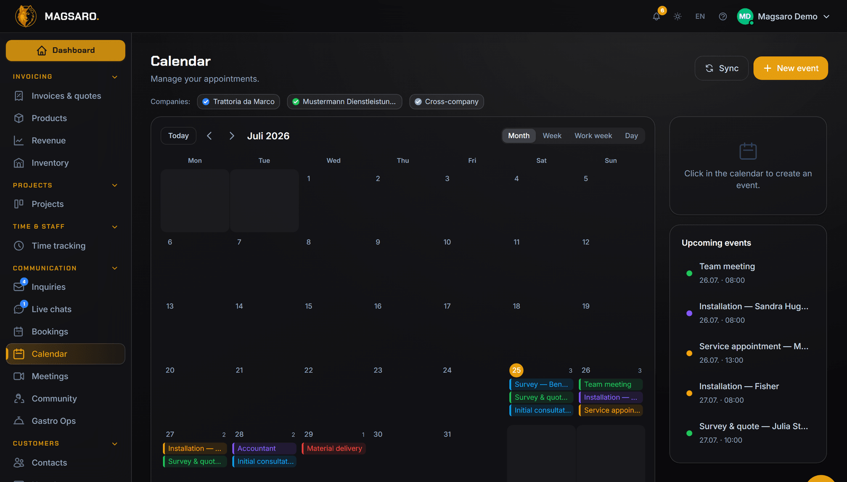Open the Magsaro Demo account dropdown

[784, 16]
